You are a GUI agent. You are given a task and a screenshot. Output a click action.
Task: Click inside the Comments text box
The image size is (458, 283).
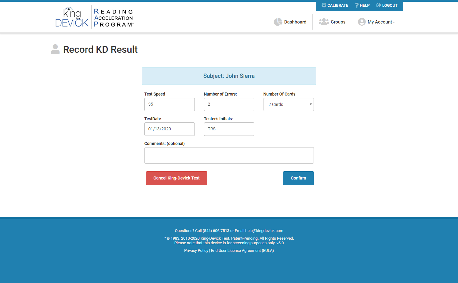pos(229,155)
